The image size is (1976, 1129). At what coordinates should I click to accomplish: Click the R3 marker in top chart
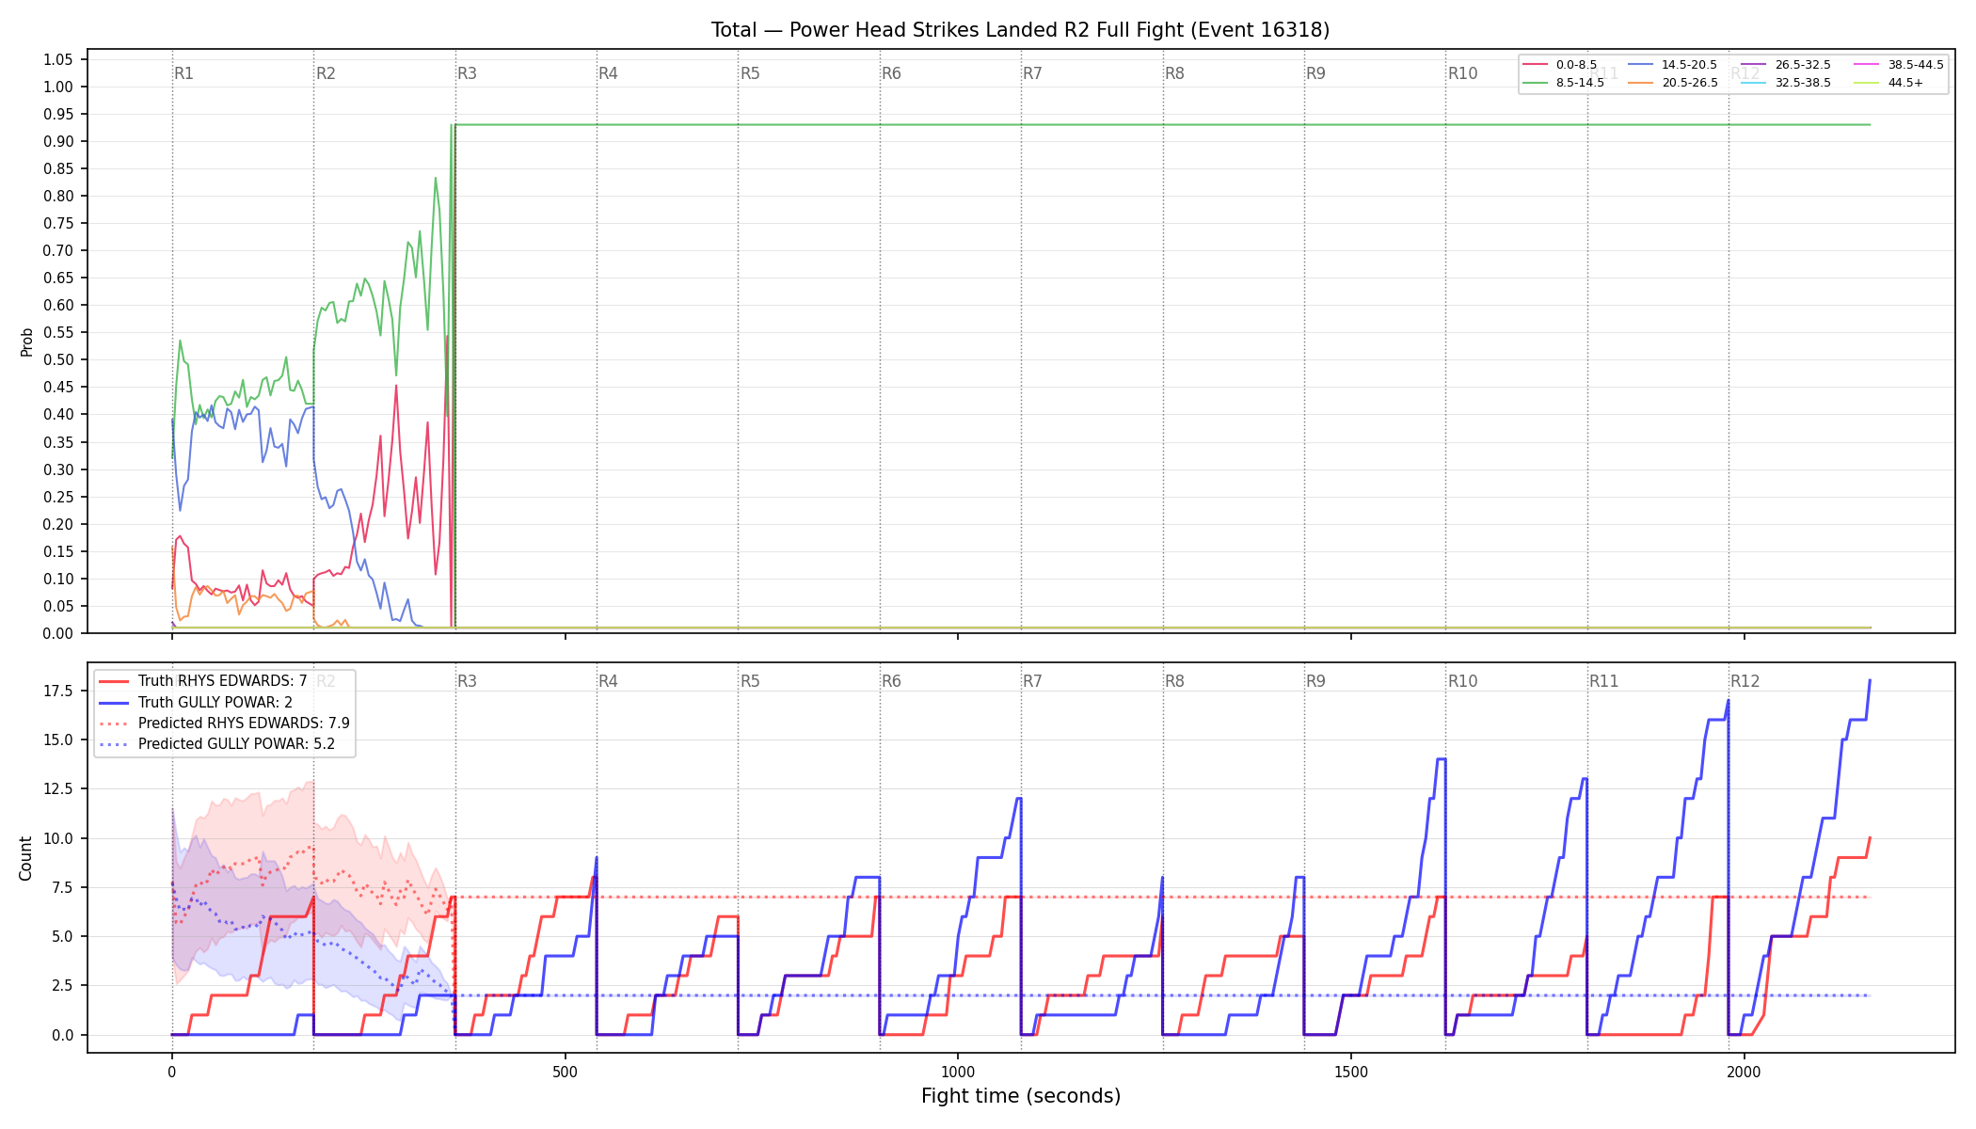[467, 73]
